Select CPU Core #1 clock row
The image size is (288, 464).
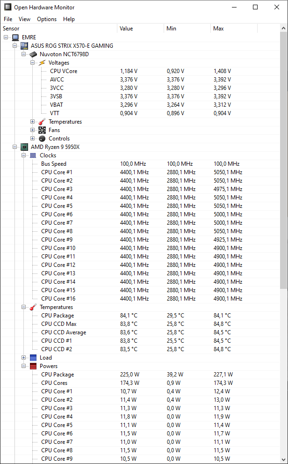pyautogui.click(x=140, y=172)
